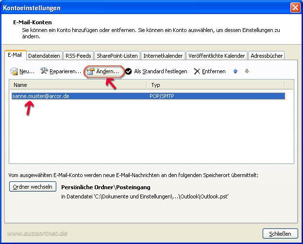The image size is (303, 244).
Task: Click the Ändern... label
Action: (x=107, y=71)
